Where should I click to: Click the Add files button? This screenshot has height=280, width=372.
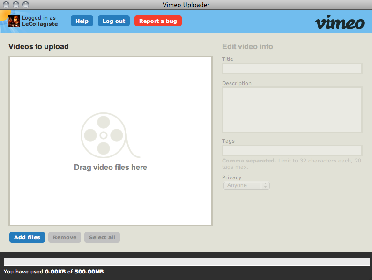pyautogui.click(x=27, y=237)
